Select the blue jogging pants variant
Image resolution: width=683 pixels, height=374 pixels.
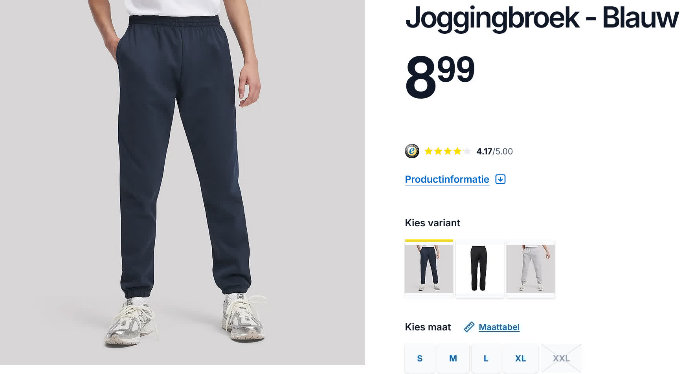(x=429, y=268)
